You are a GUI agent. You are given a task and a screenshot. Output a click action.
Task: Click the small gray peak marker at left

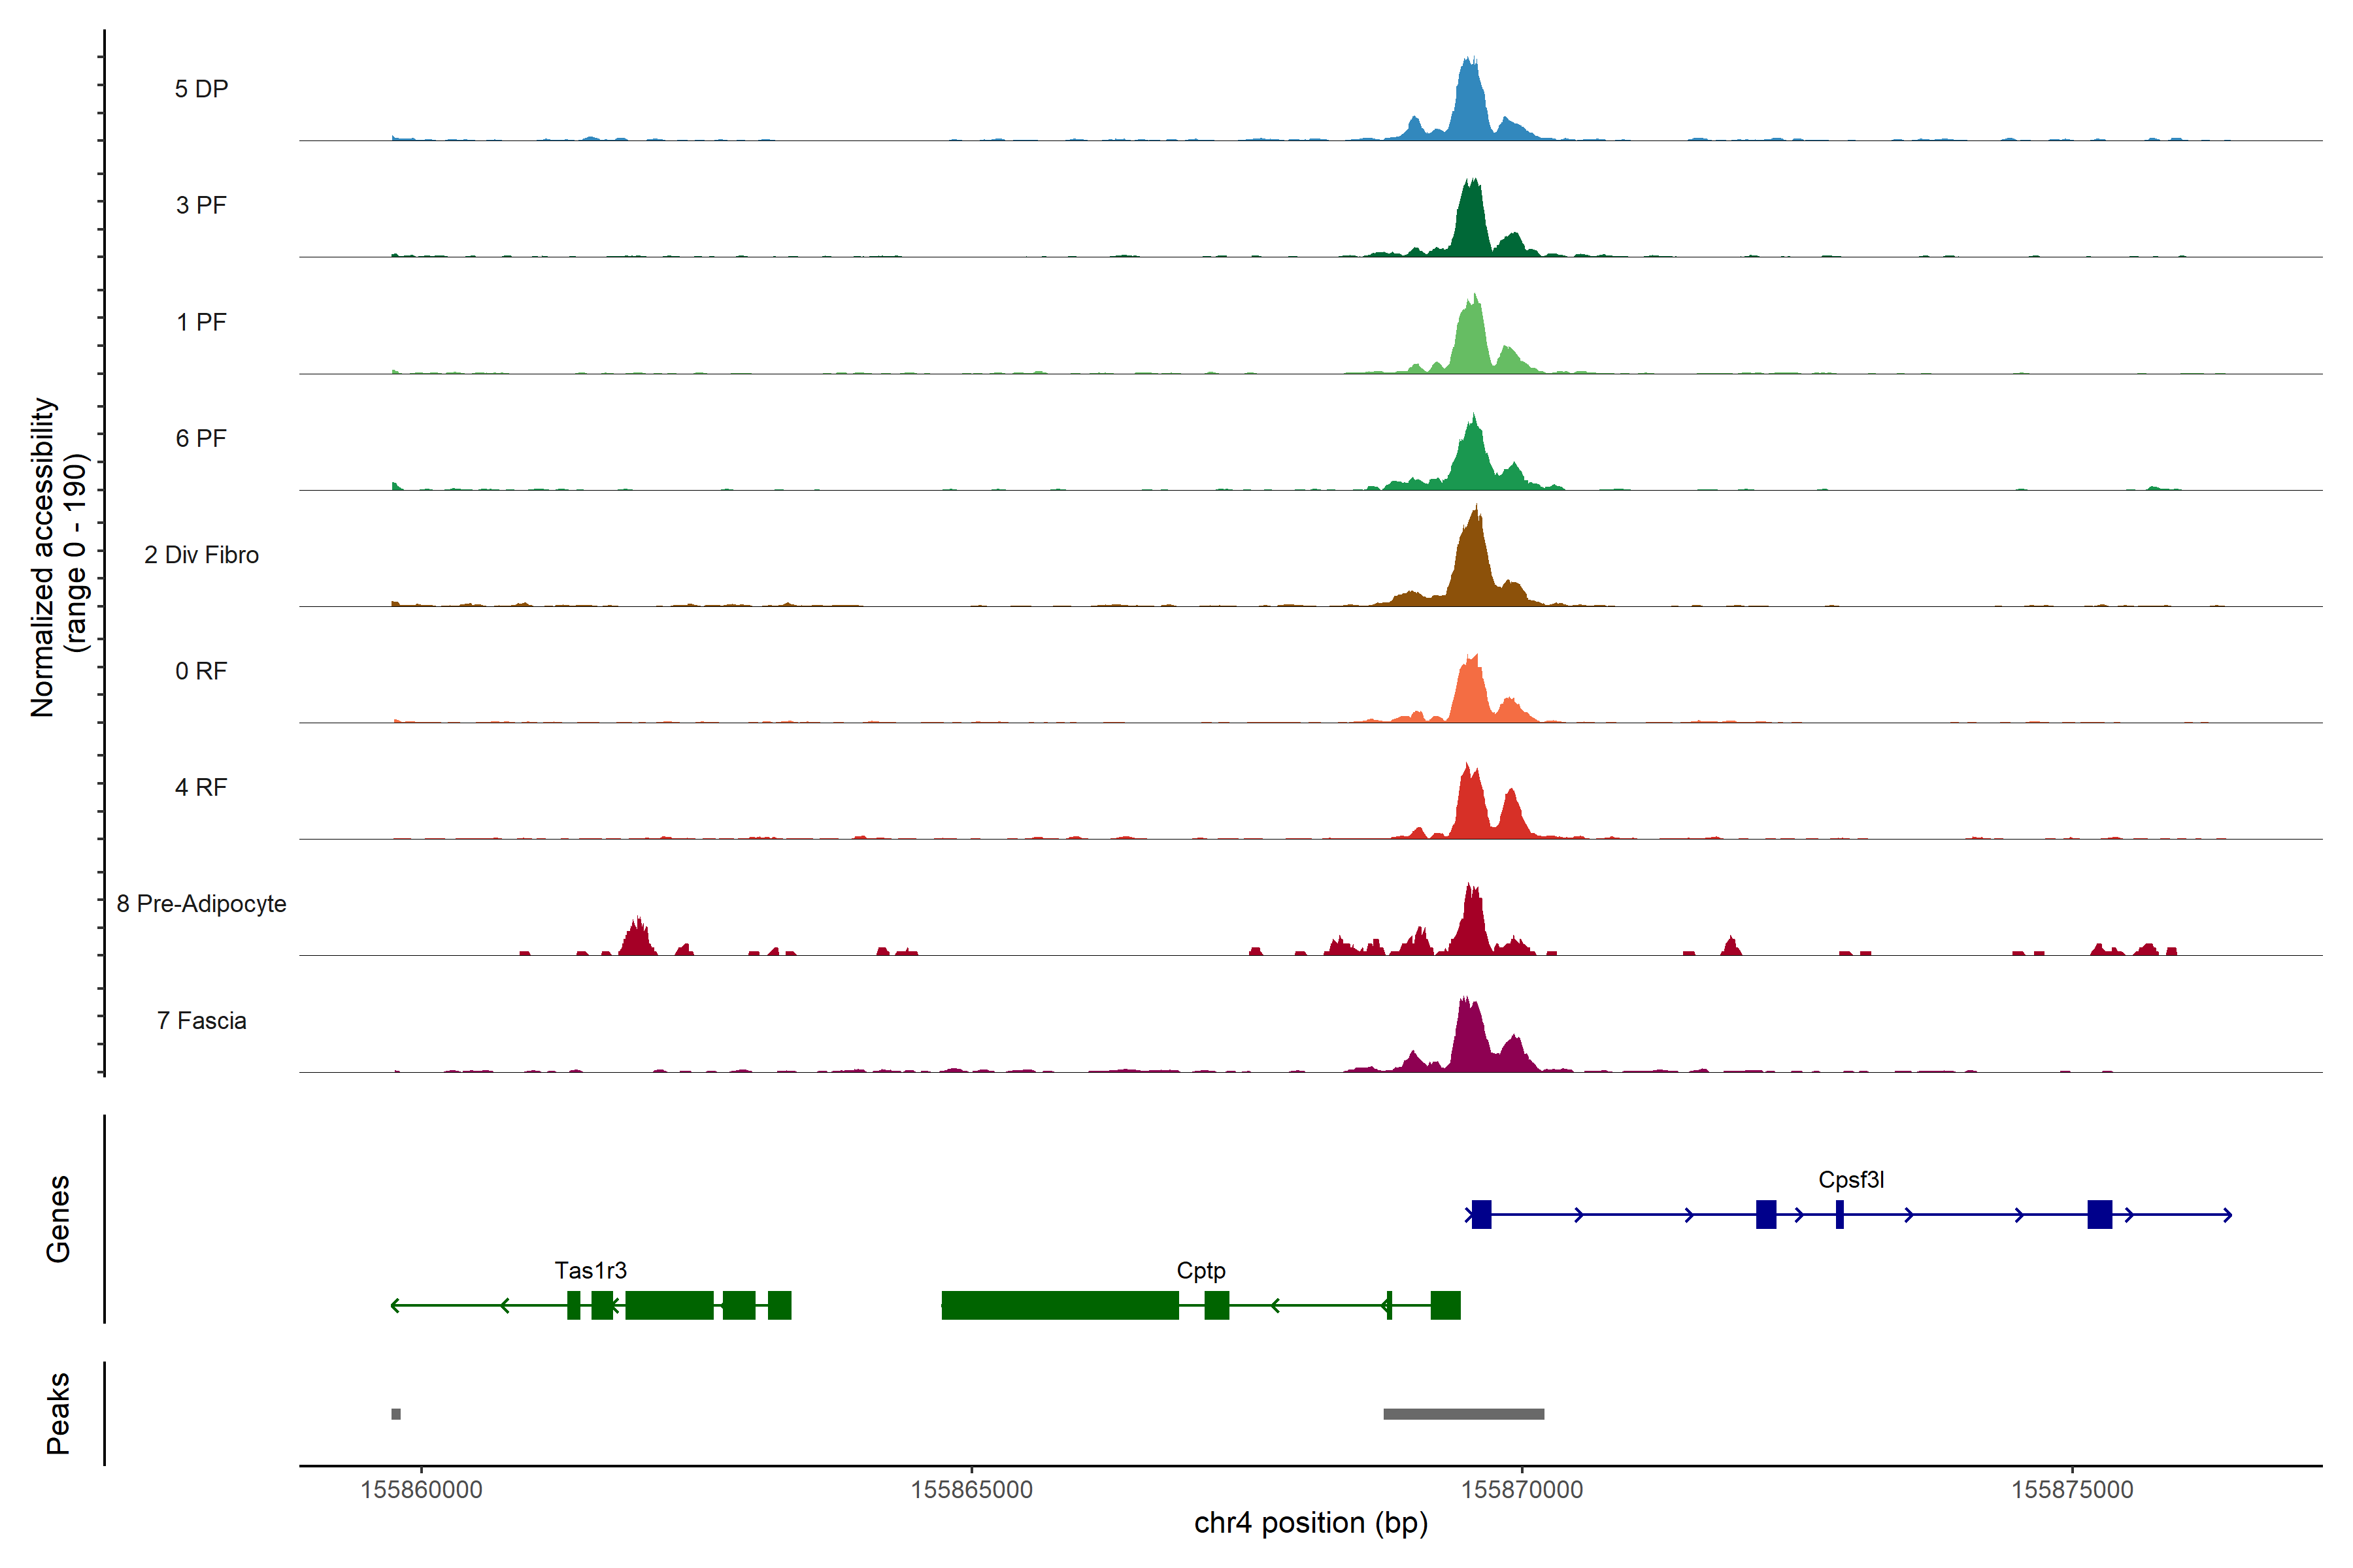396,1414
